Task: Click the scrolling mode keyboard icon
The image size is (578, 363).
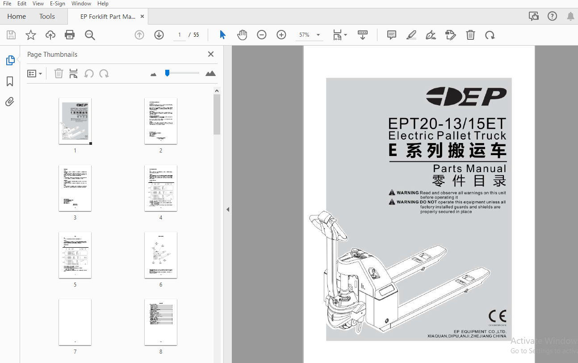Action: point(363,35)
